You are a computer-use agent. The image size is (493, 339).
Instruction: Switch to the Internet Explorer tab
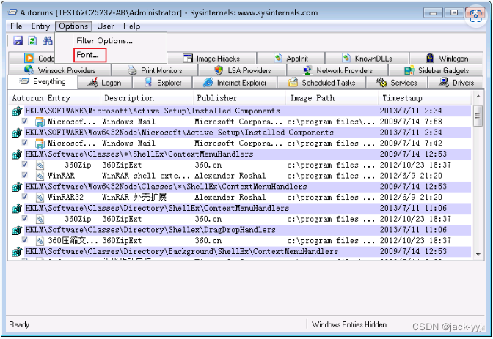[235, 83]
